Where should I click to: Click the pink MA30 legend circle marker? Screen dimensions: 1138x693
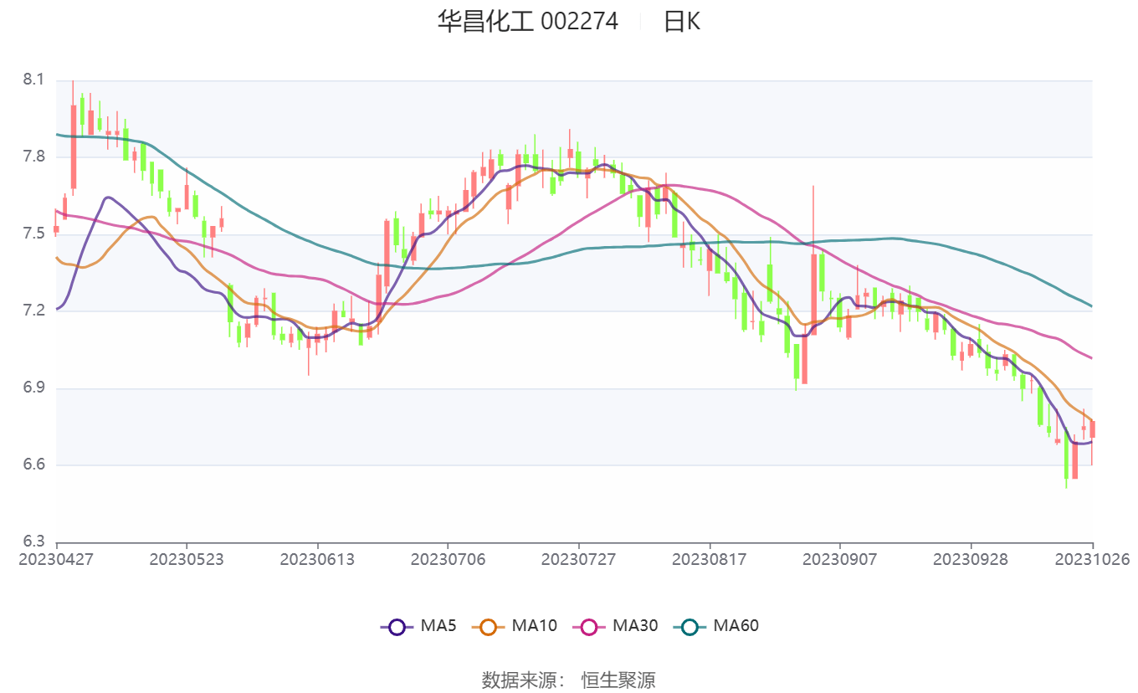pos(589,626)
